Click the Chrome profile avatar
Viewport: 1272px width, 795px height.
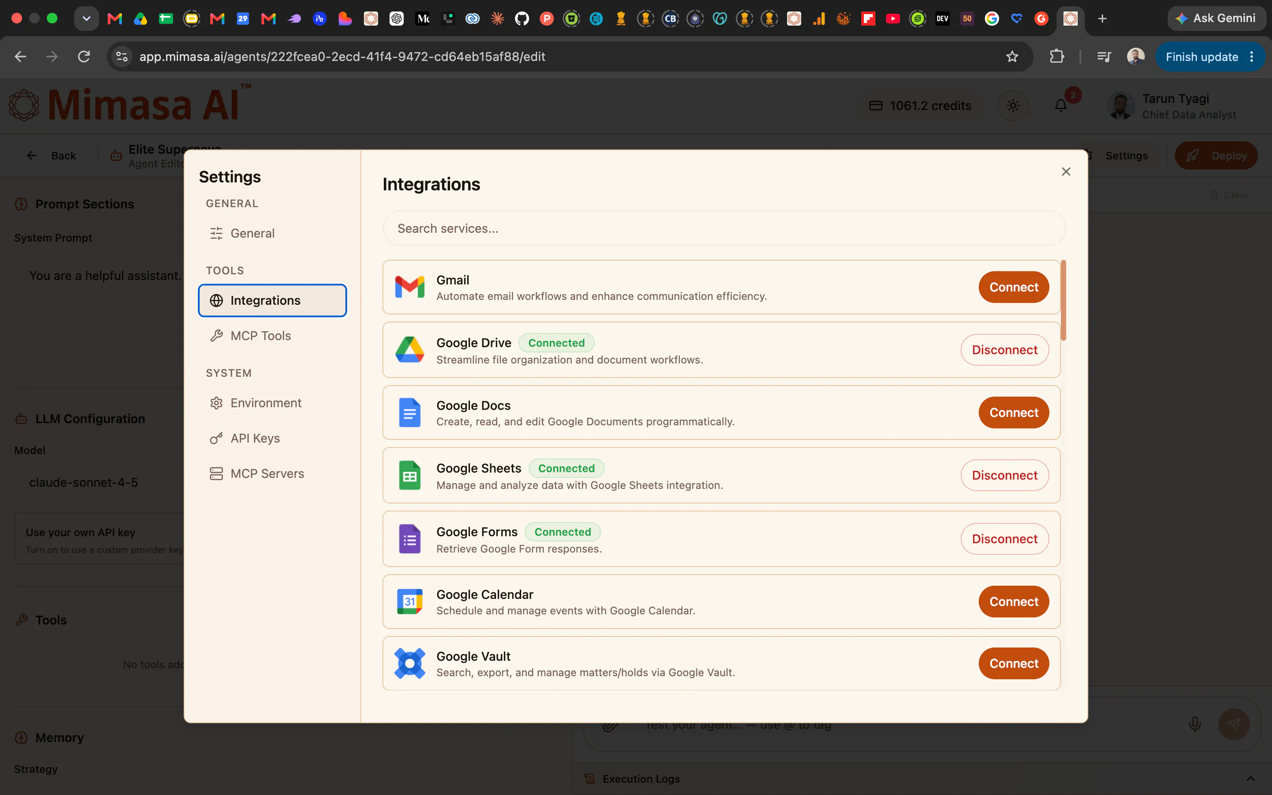(1136, 56)
